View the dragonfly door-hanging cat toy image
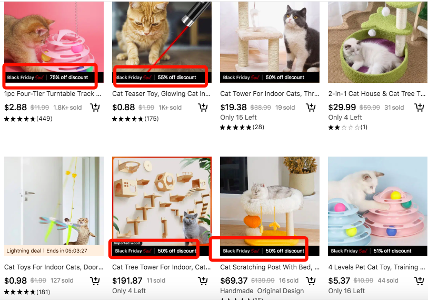This screenshot has height=300, width=428. click(54, 201)
